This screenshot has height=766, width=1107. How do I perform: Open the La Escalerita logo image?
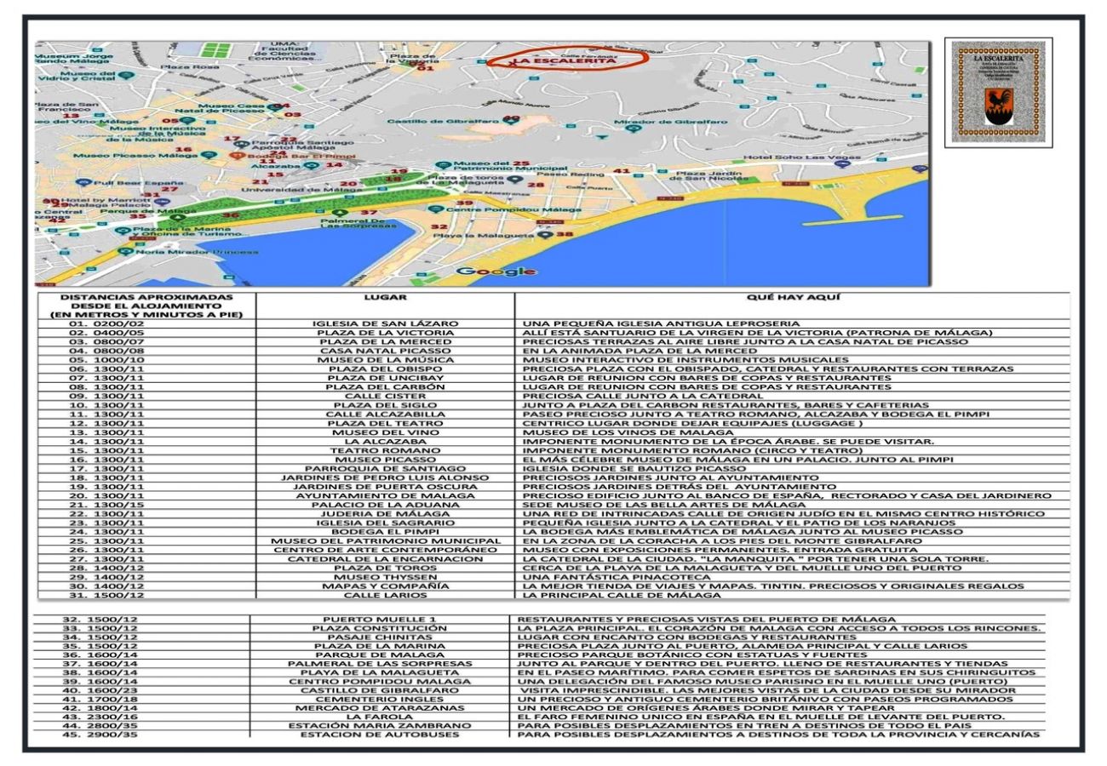tap(998, 92)
